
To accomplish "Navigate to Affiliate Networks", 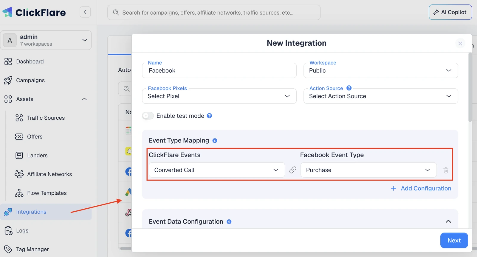I will click(49, 174).
